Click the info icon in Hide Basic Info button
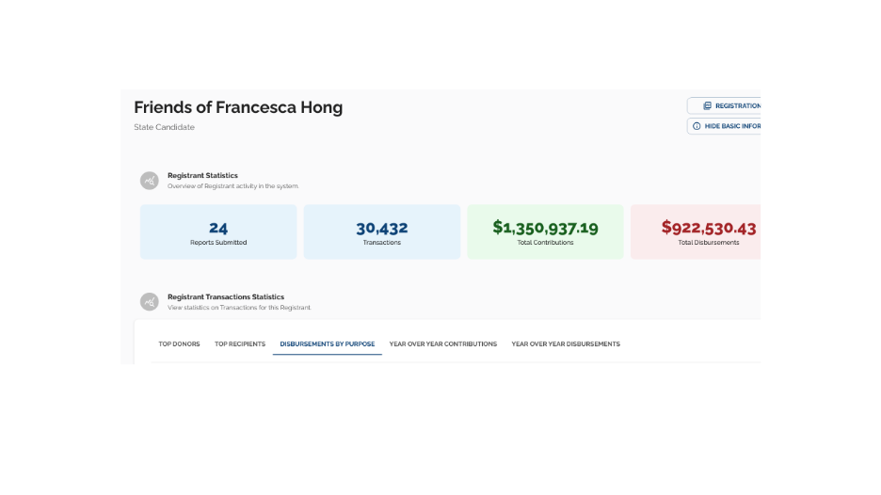Viewport: 881px width, 495px height. (697, 126)
